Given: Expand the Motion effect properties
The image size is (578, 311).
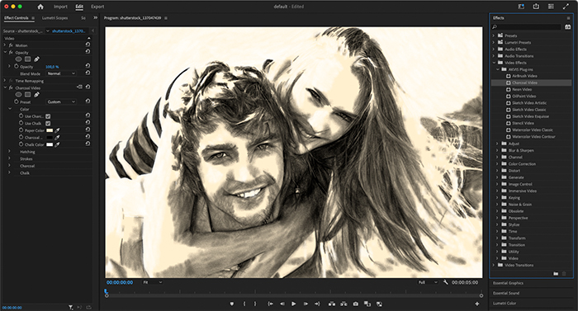Looking at the screenshot, I should [5, 45].
